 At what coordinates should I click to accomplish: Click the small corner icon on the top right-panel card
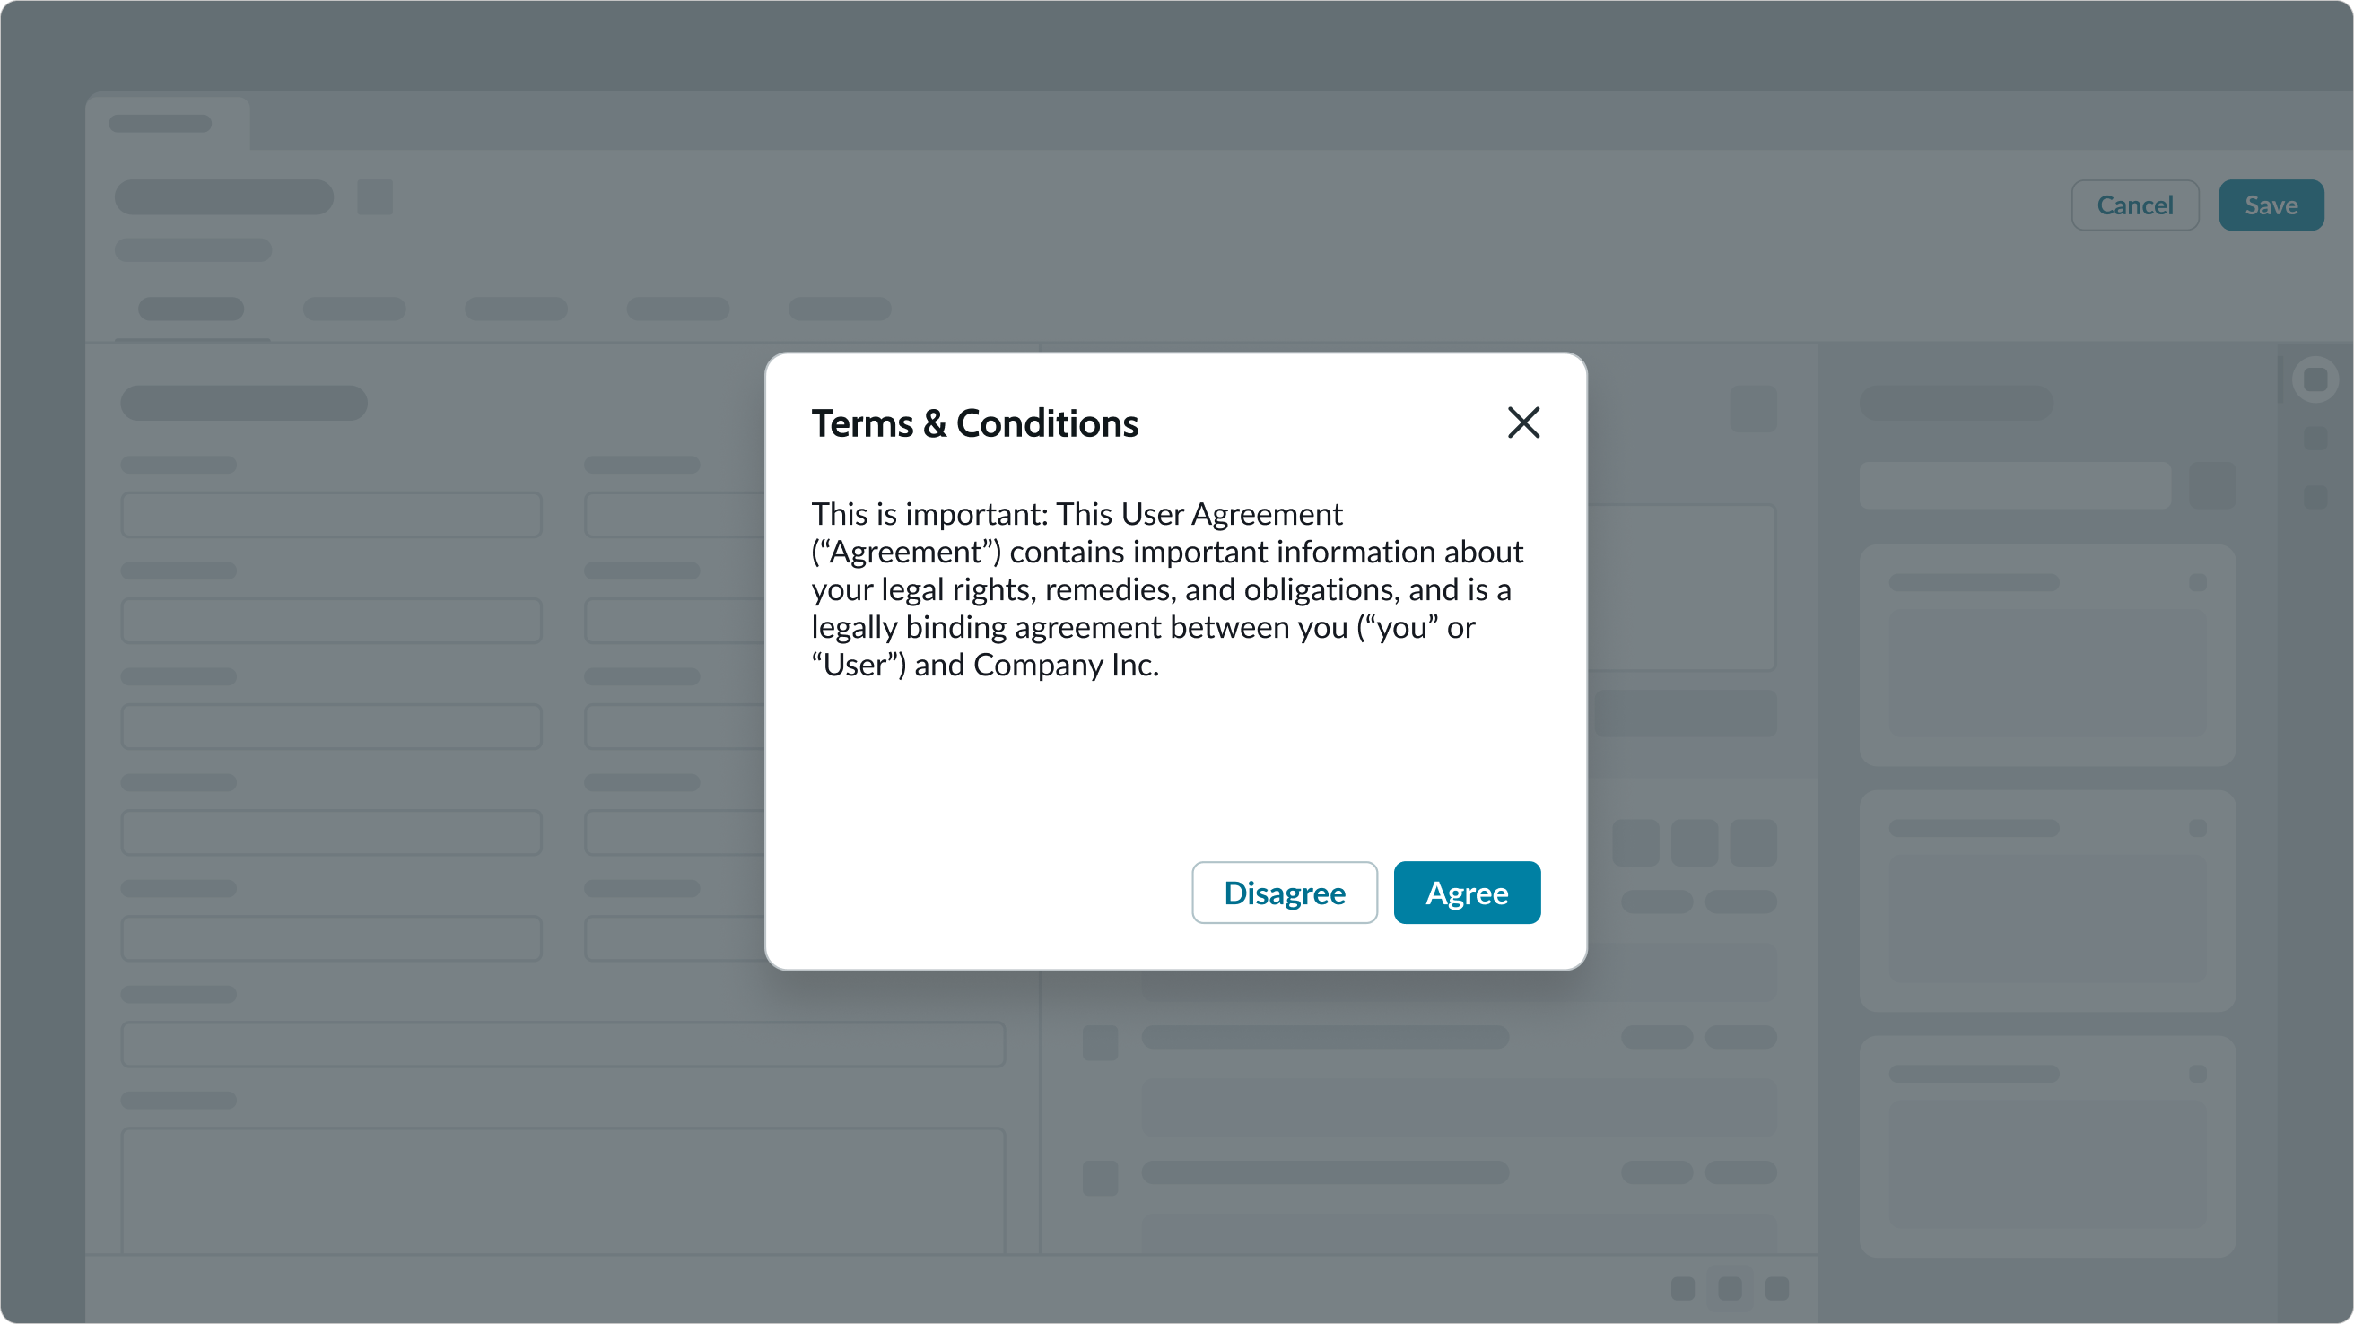point(2198,583)
